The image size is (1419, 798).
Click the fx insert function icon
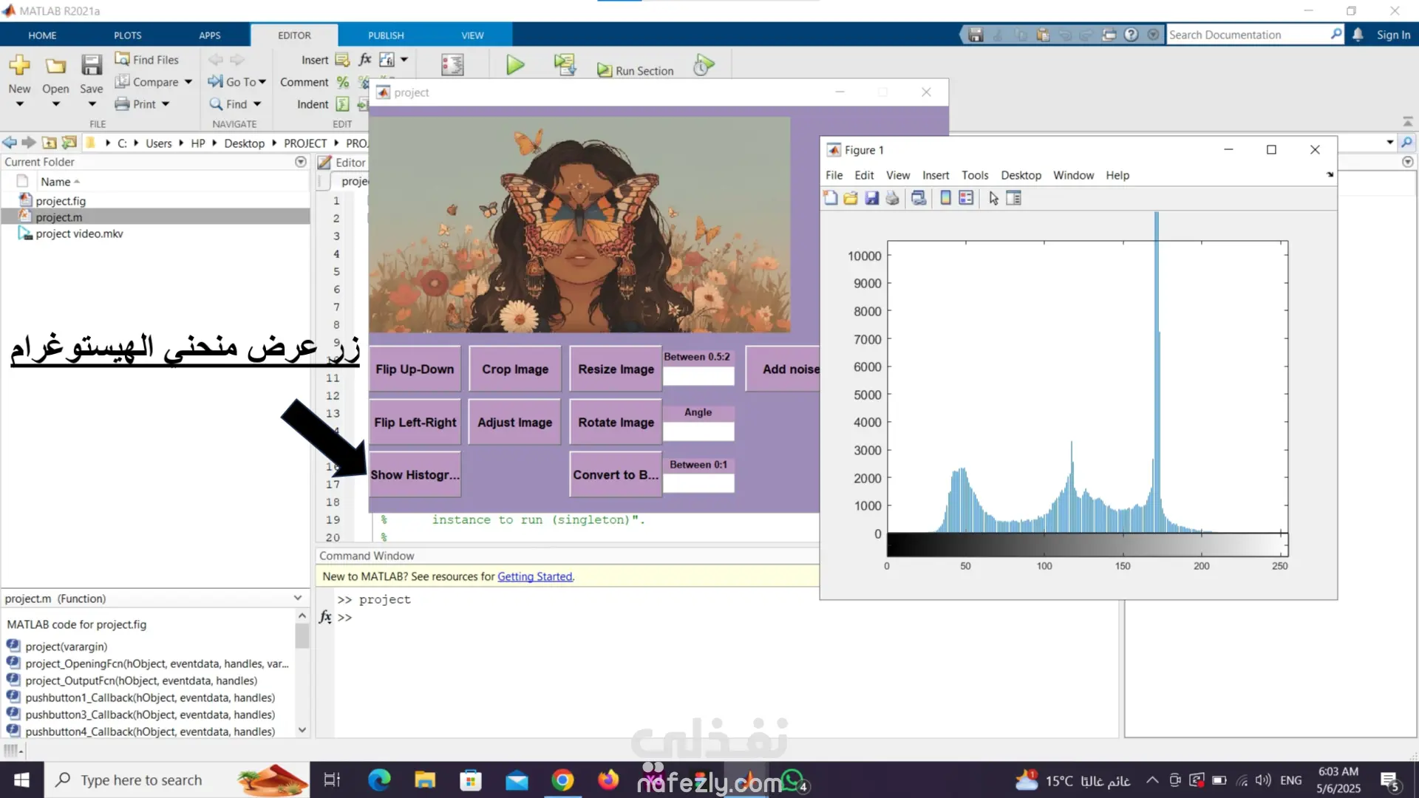pos(365,59)
